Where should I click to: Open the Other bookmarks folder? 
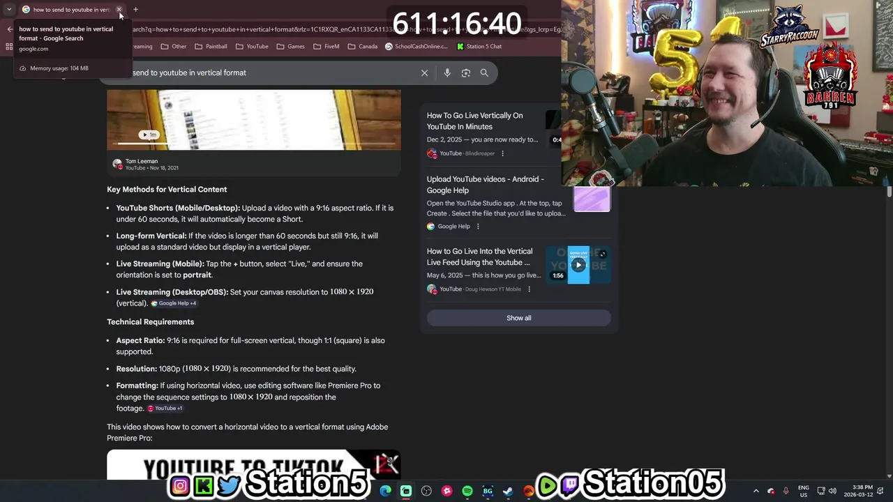click(174, 47)
